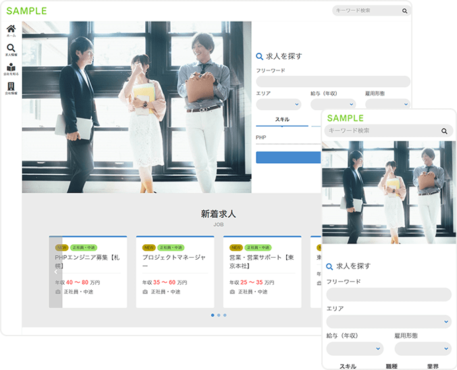Viewport: 457px width, 370px height.
Task: Click briefcase icon on プロジェクトマネージャー card
Action: point(145,292)
